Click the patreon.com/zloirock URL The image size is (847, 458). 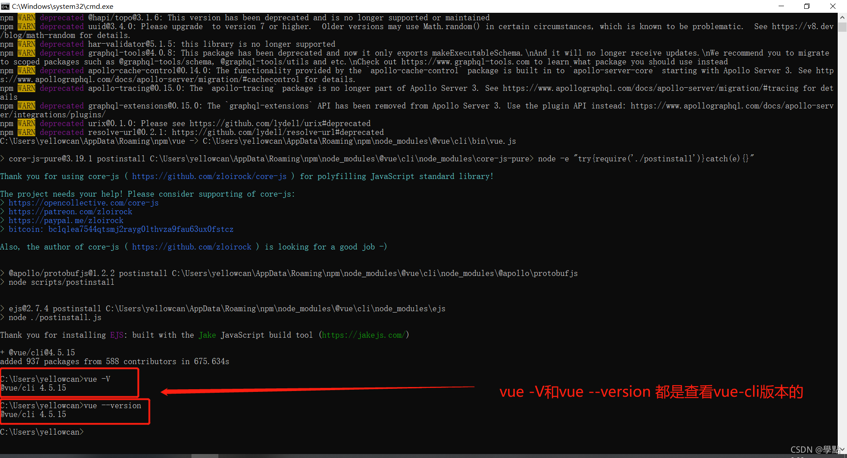click(70, 212)
